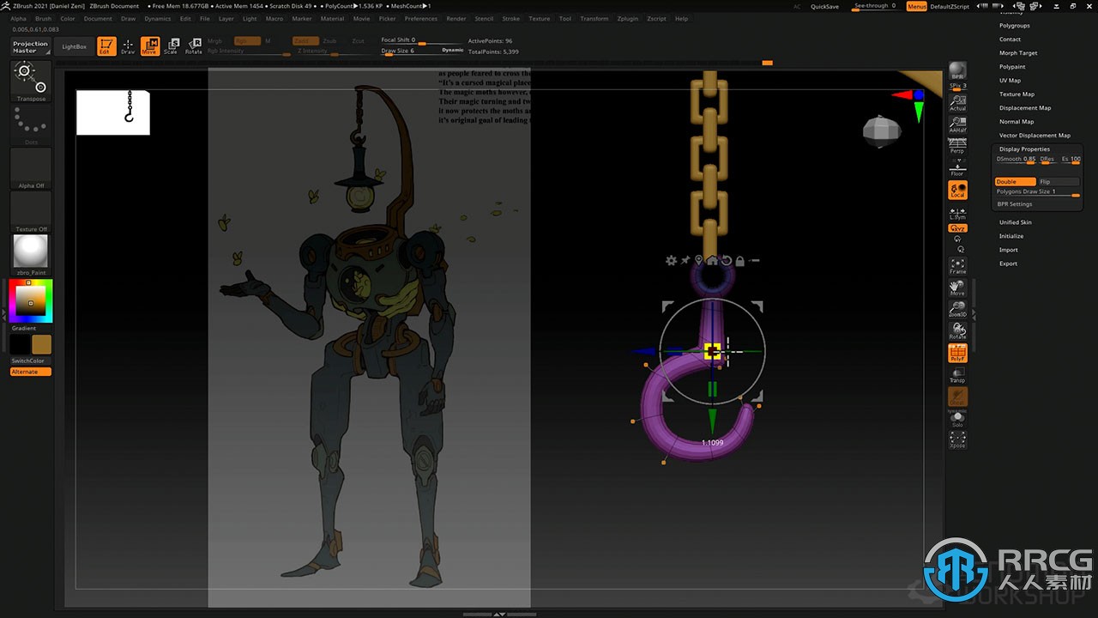This screenshot has height=618, width=1098.
Task: Click the Alternate button
Action: tap(31, 372)
